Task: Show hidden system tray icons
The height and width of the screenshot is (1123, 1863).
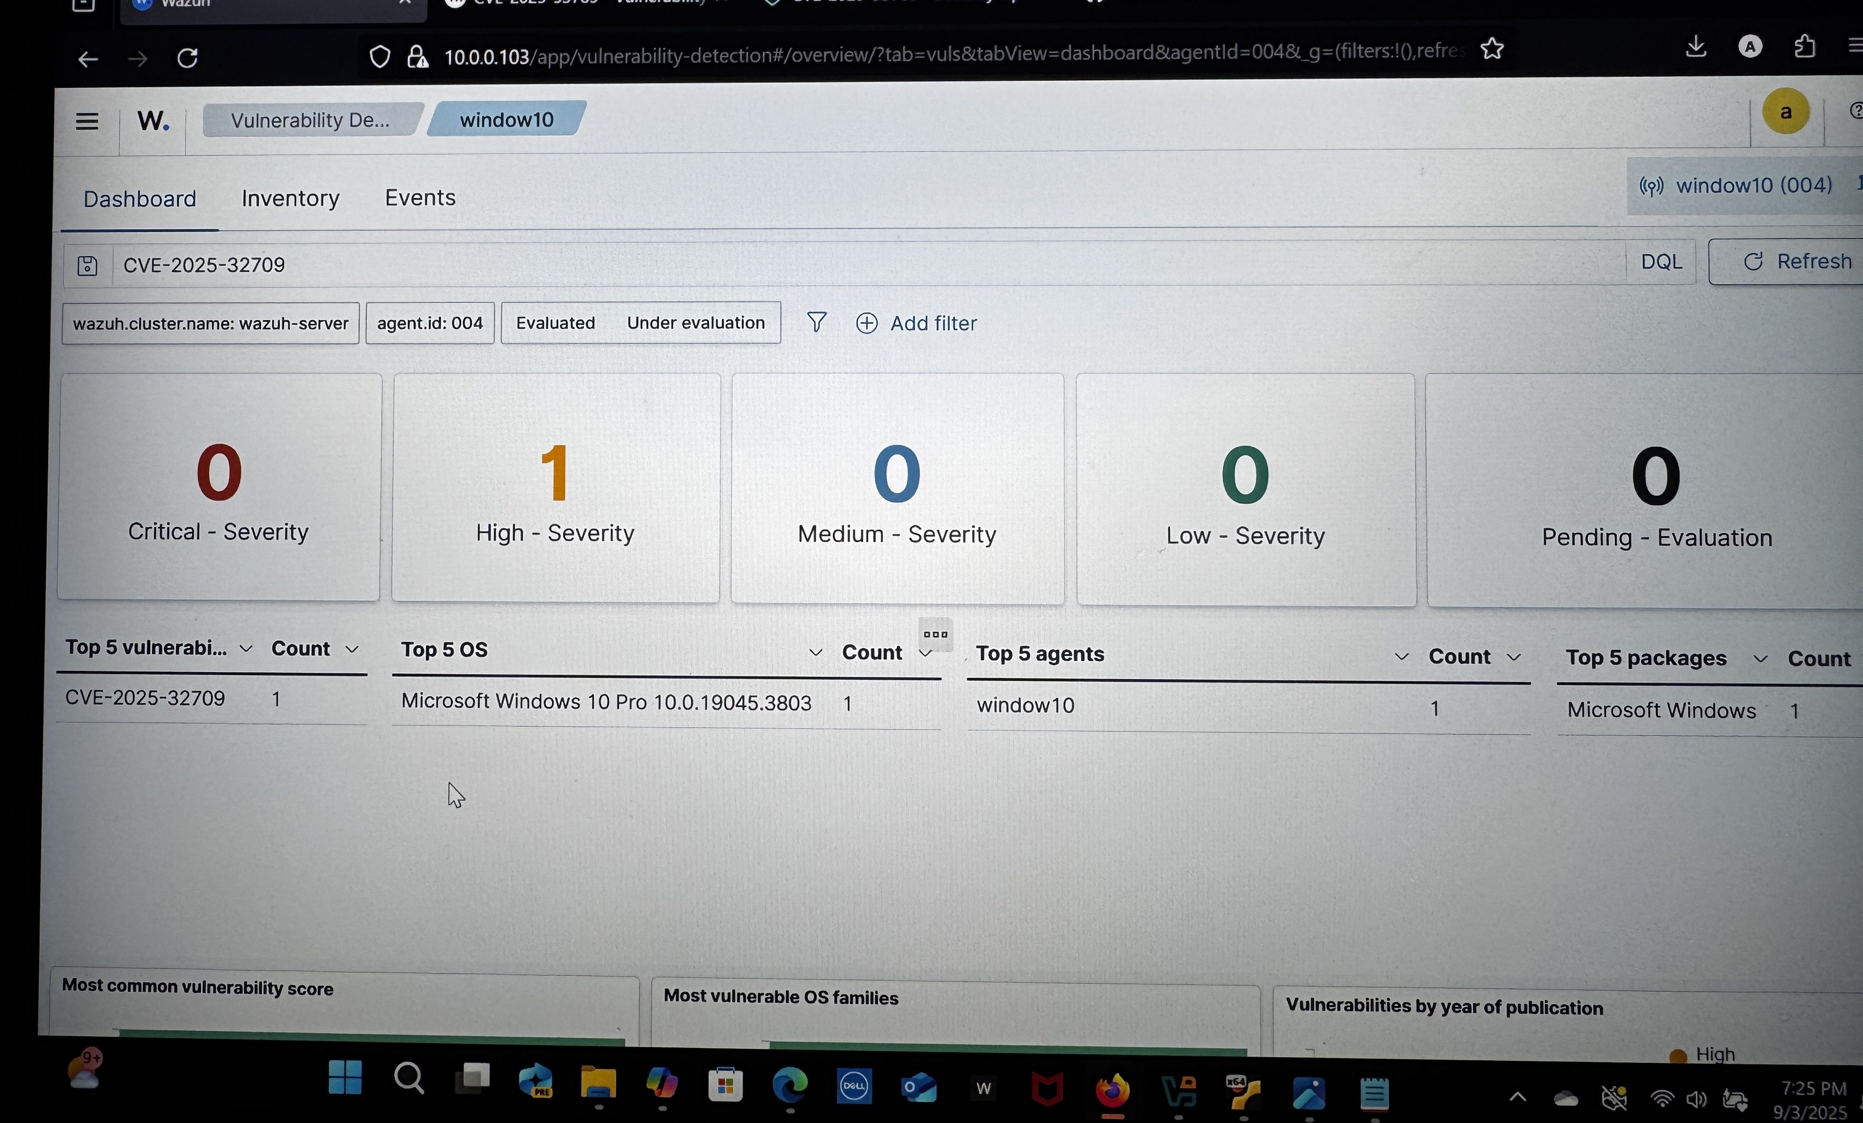Action: tap(1518, 1097)
